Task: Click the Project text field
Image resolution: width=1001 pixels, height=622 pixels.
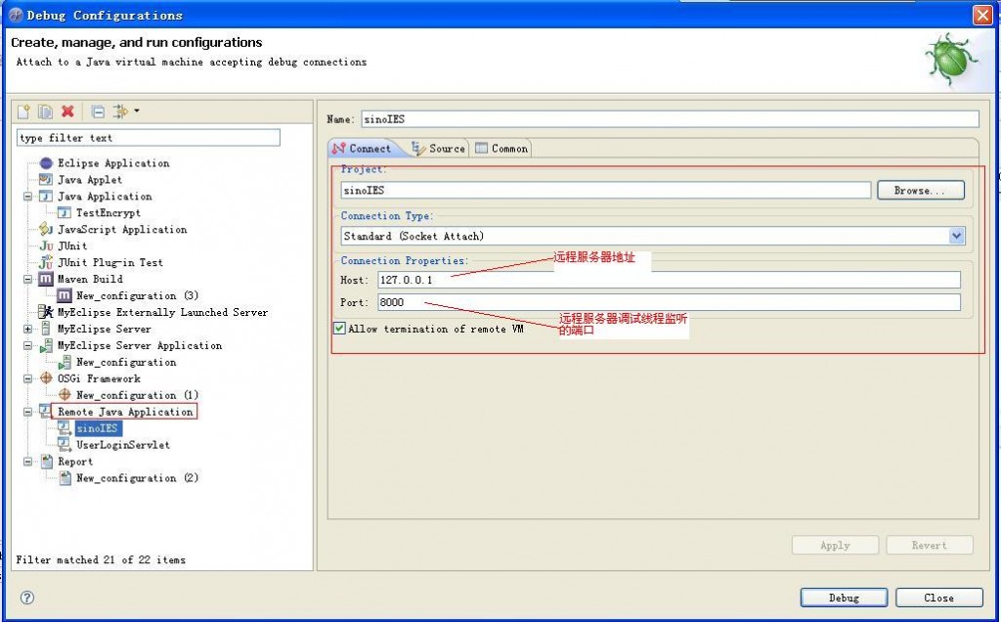Action: click(606, 191)
